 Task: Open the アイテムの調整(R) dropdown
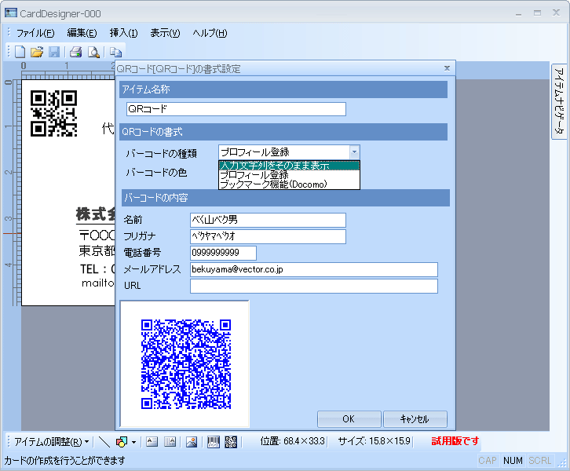click(51, 442)
